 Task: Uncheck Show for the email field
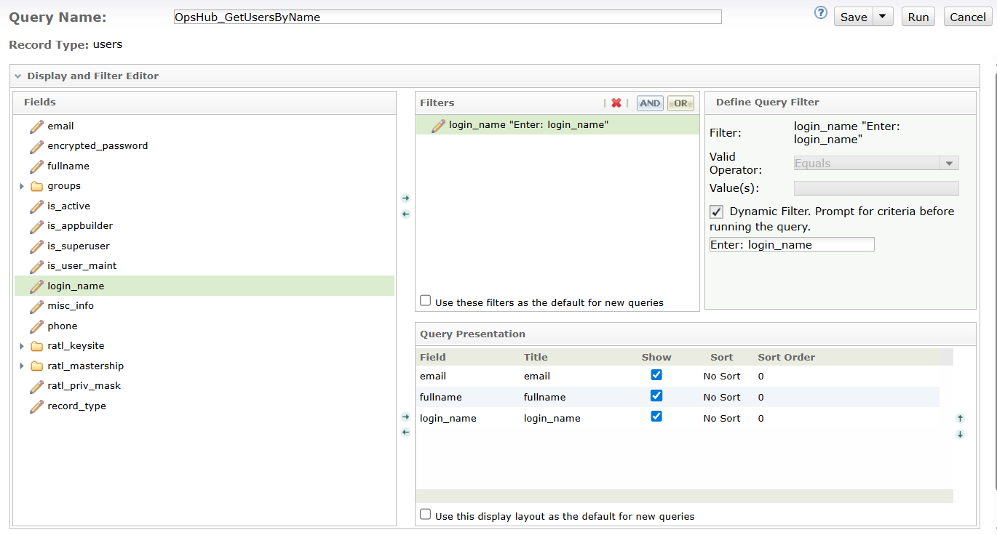(656, 375)
